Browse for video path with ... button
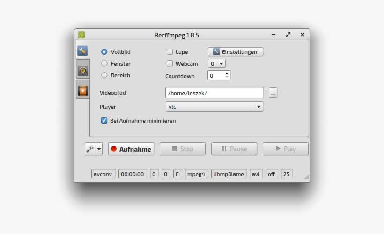Viewport: 384px width, 234px height. [273, 93]
